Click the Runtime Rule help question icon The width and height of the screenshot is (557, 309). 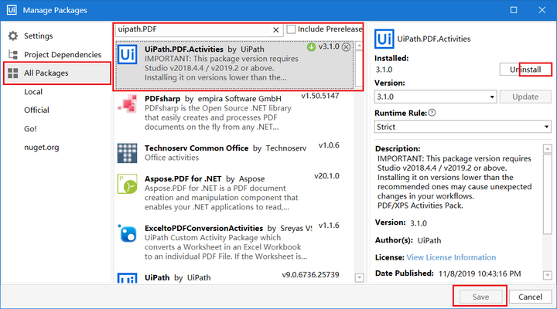pos(432,113)
